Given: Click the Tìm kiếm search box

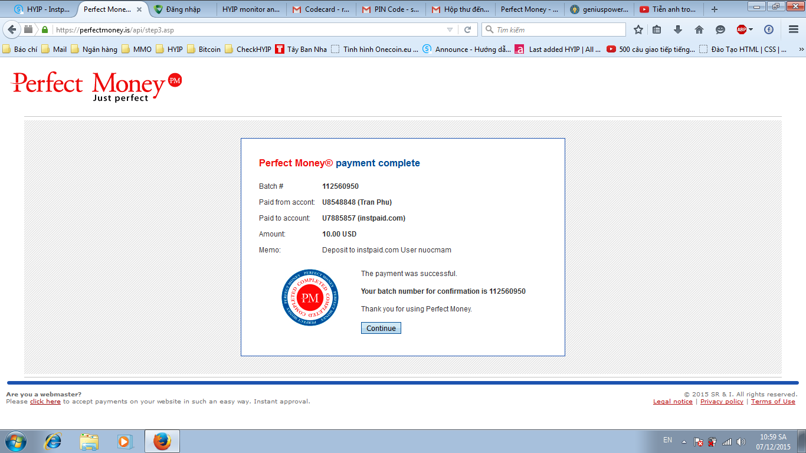Looking at the screenshot, I should pos(553,29).
